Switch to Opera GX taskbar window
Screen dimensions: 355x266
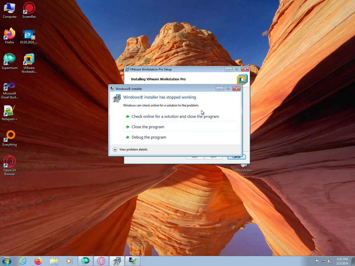point(101,261)
